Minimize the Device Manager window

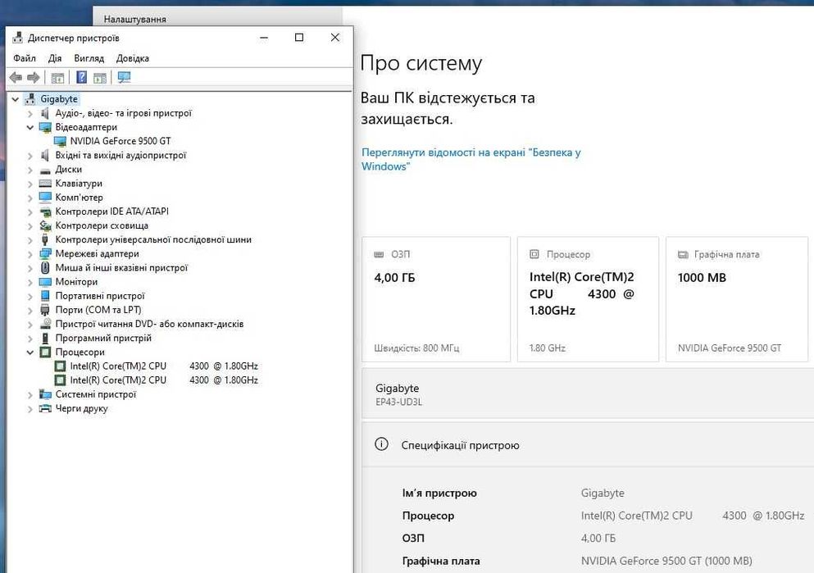pos(264,38)
